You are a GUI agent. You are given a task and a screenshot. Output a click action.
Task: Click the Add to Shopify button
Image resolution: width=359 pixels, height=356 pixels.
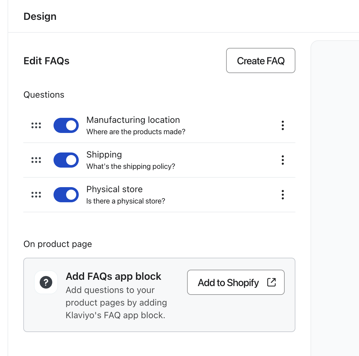(229, 282)
